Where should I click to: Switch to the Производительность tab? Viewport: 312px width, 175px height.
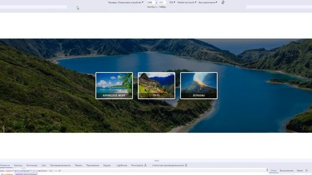pyautogui.click(x=60, y=165)
